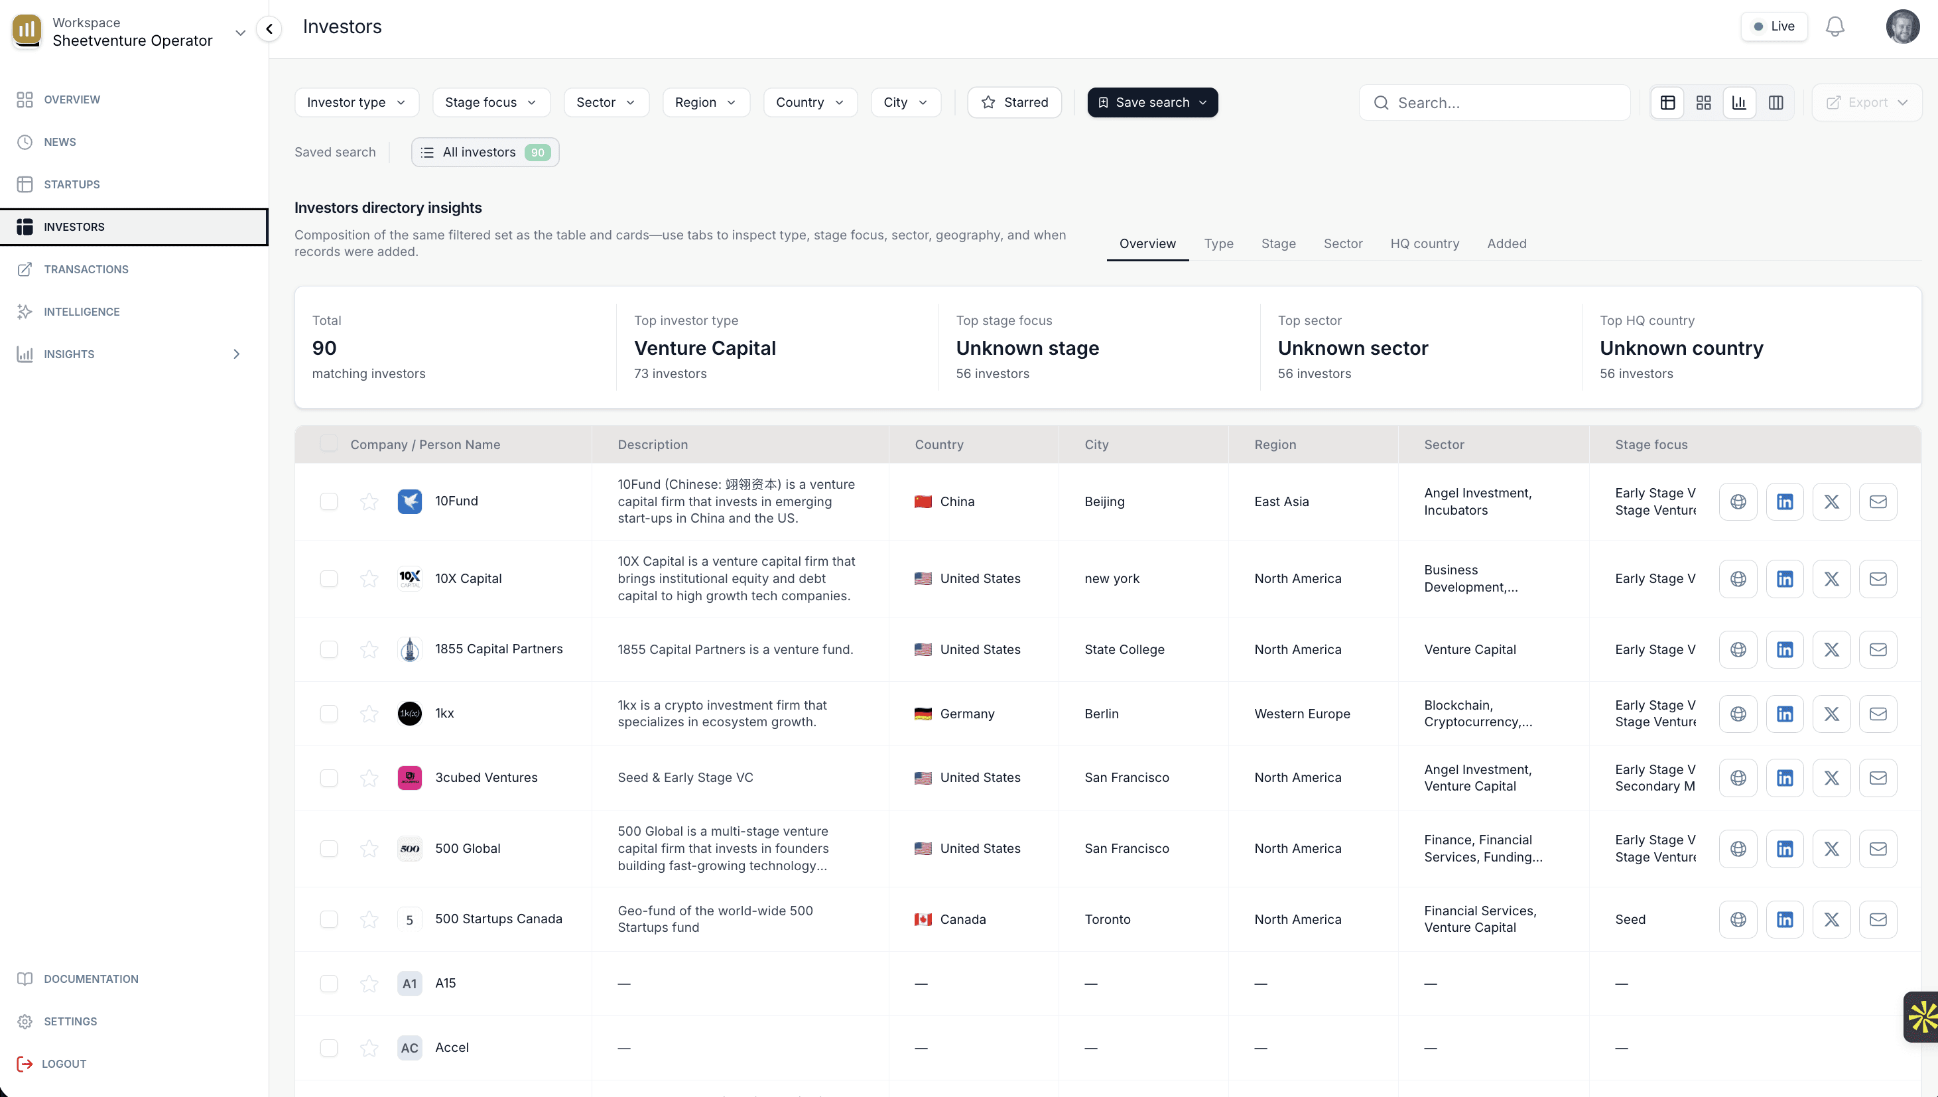
Task: Open LinkedIn profile for 10Fund
Action: click(x=1784, y=502)
